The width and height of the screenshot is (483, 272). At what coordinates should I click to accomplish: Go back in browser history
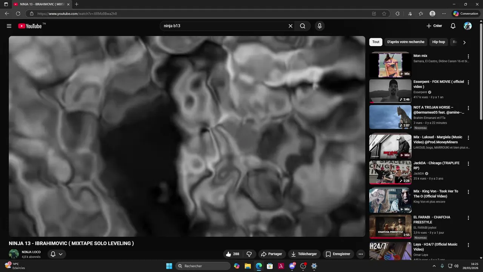pyautogui.click(x=7, y=14)
